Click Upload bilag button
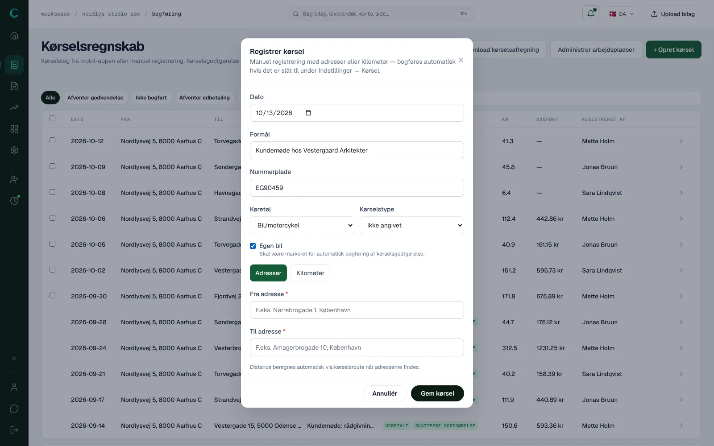 click(672, 14)
